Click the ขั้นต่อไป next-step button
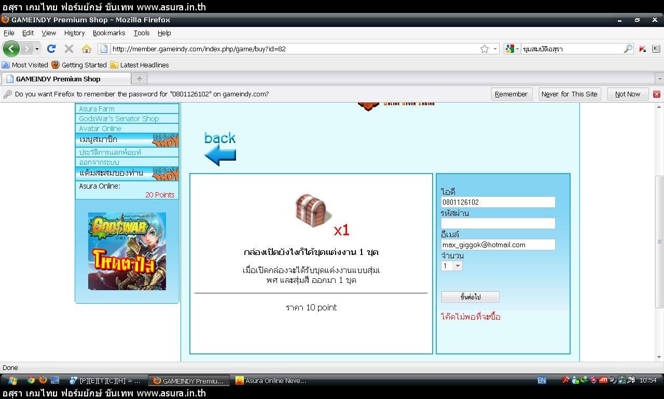This screenshot has width=664, height=399. pos(470,297)
